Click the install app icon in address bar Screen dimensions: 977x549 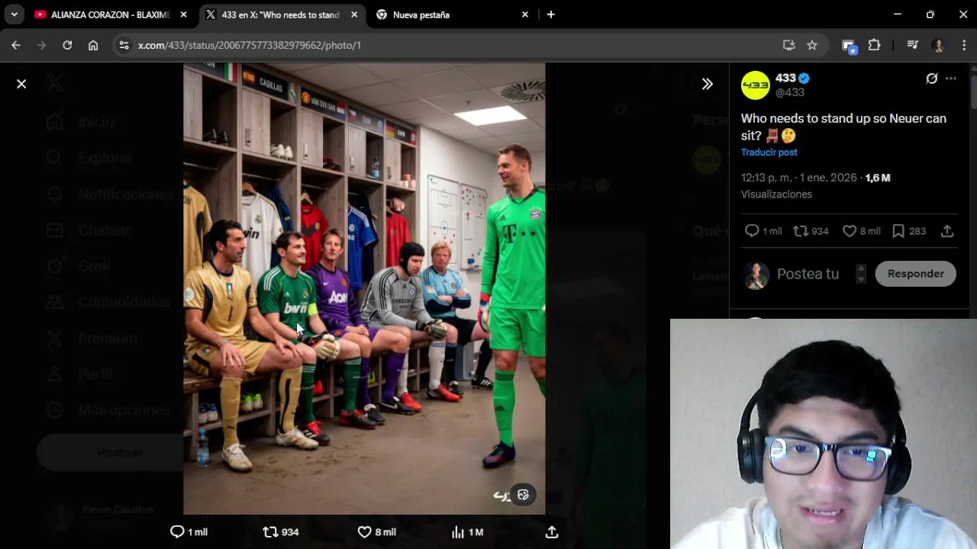tap(789, 45)
